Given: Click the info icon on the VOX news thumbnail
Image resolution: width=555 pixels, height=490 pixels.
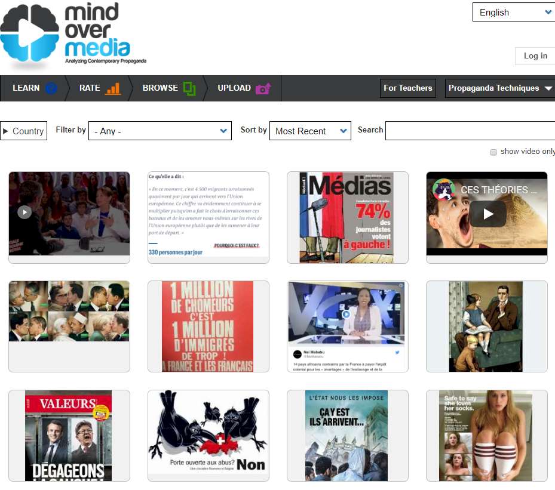Looking at the screenshot, I should [401, 285].
